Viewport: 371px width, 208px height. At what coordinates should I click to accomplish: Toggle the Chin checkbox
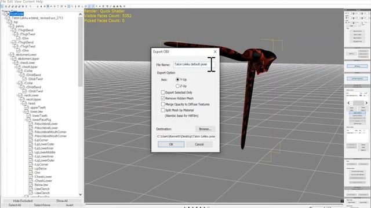coord(31,173)
